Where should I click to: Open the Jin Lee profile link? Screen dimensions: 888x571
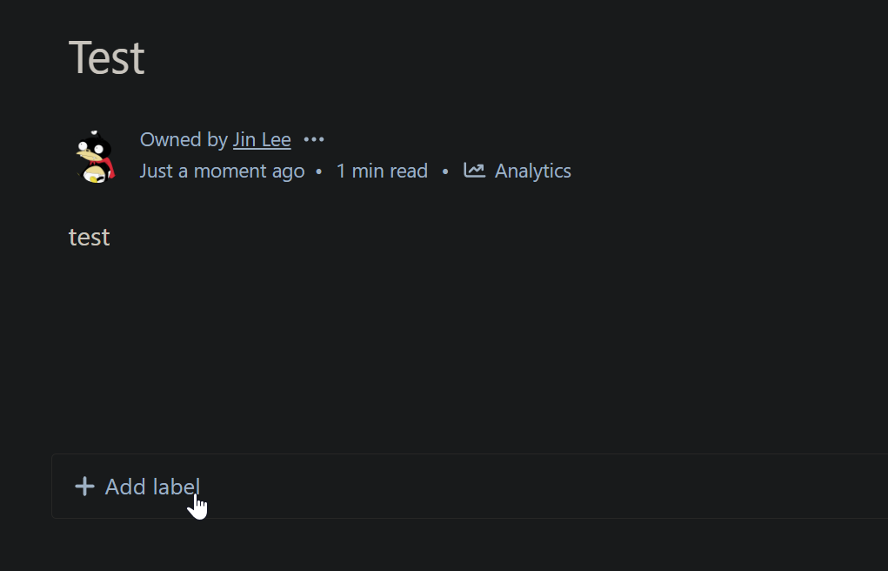[x=262, y=139]
